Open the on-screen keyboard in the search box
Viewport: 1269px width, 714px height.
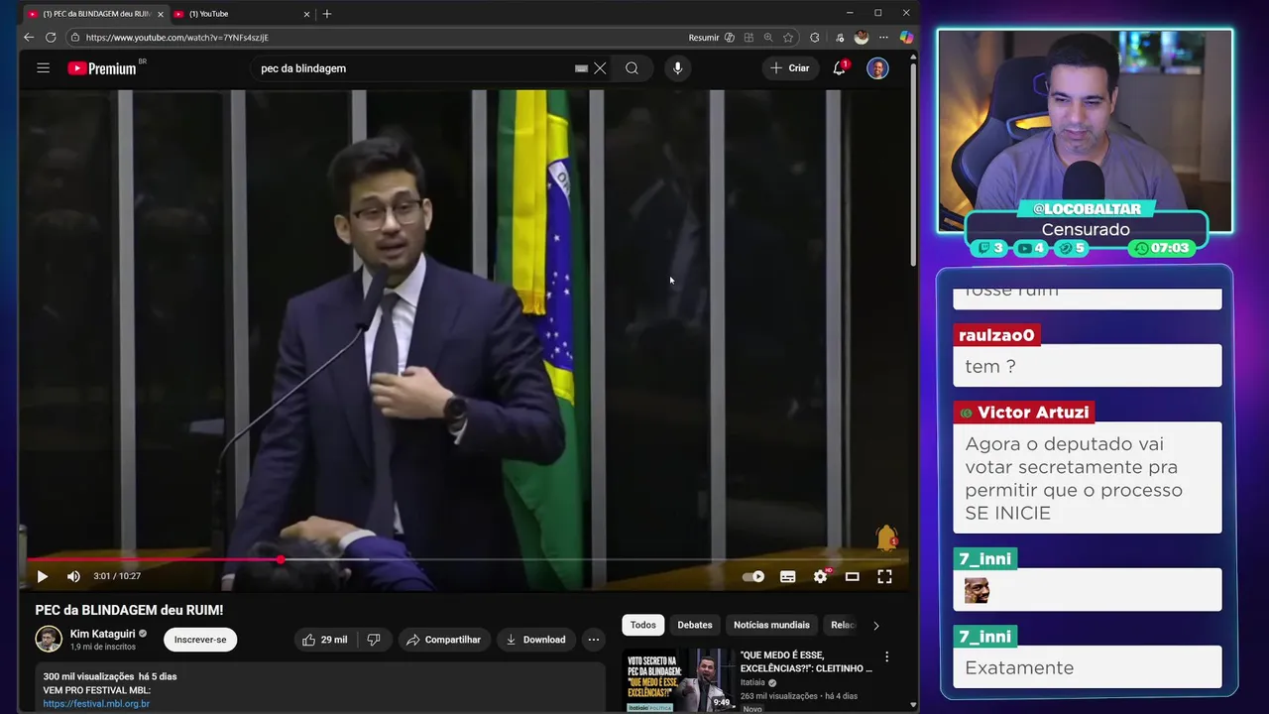coord(581,68)
